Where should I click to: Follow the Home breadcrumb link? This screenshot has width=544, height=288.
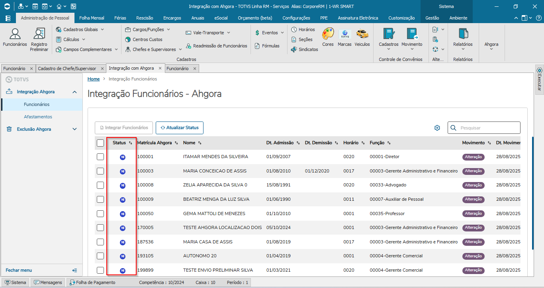[x=94, y=79]
